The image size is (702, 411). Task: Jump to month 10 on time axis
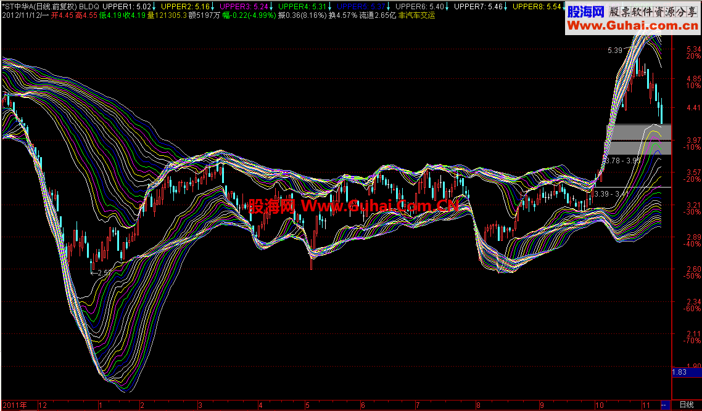600,405
